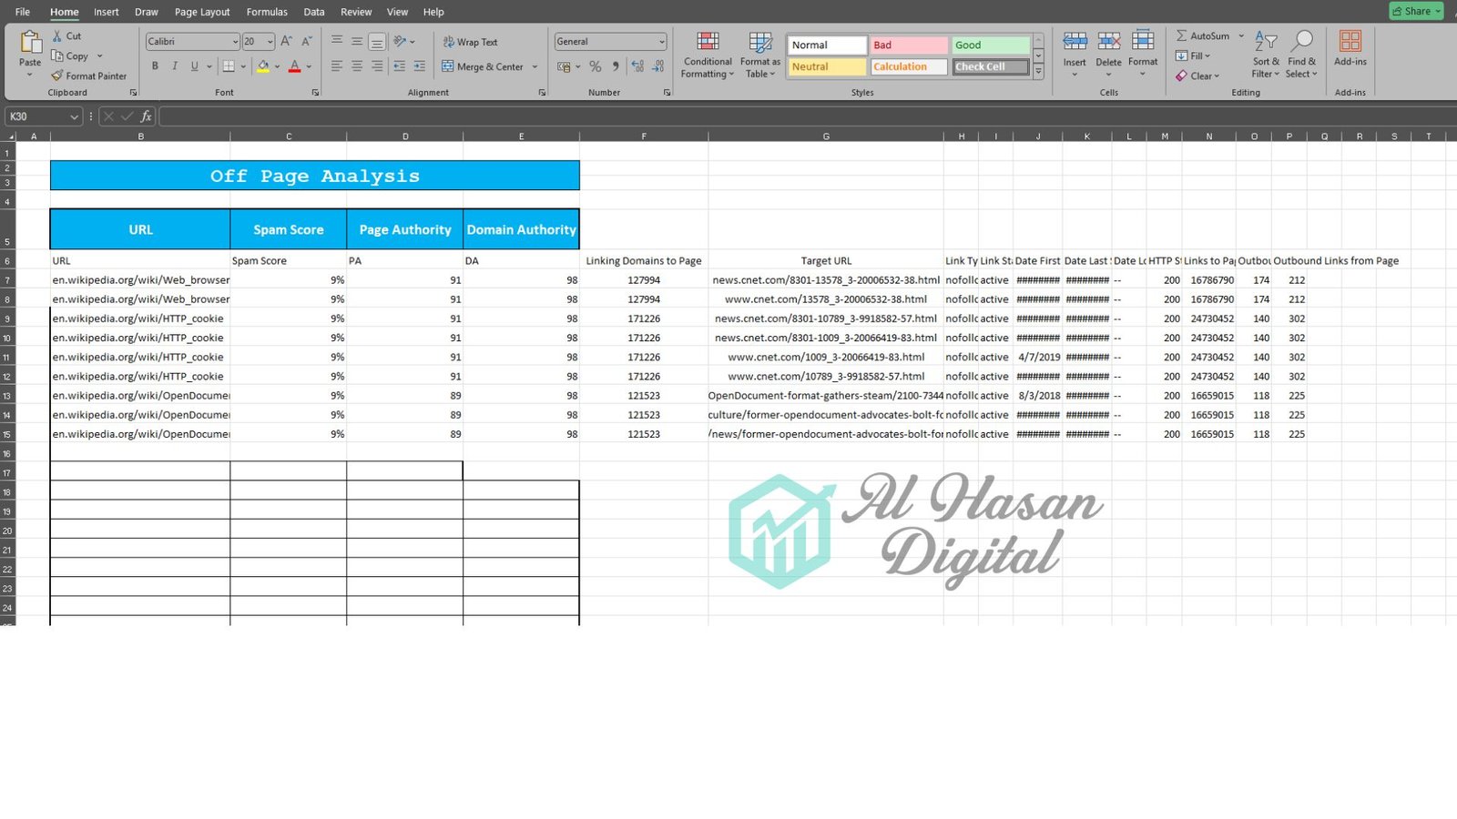Apply the Neutral cell style
This screenshot has width=1457, height=819.
(827, 66)
